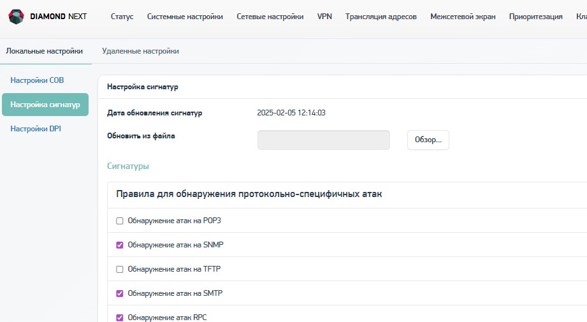This screenshot has height=322, width=587.
Task: Click the signature file path field
Action: [323, 140]
